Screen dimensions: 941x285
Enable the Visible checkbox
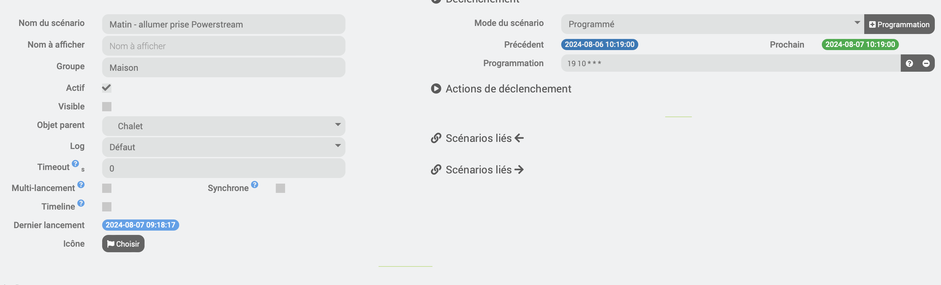[107, 107]
